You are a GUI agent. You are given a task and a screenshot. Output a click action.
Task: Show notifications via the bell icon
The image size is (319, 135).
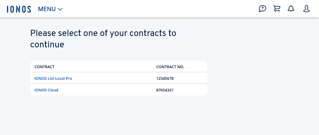pos(291,9)
